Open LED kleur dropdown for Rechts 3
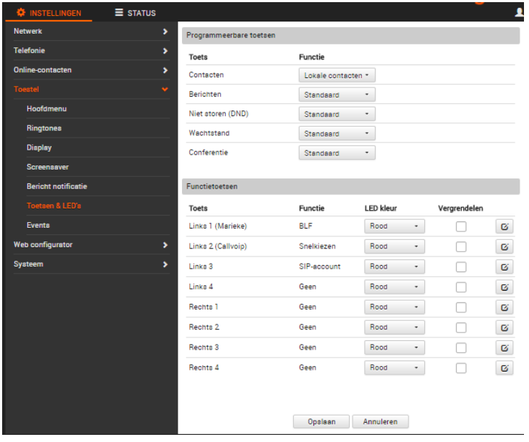 (x=396, y=348)
